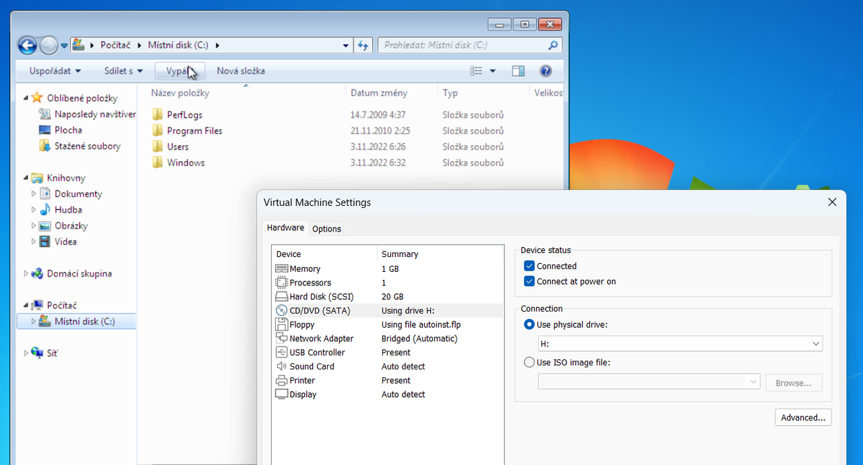Open the view options dropdown arrow

click(x=492, y=71)
